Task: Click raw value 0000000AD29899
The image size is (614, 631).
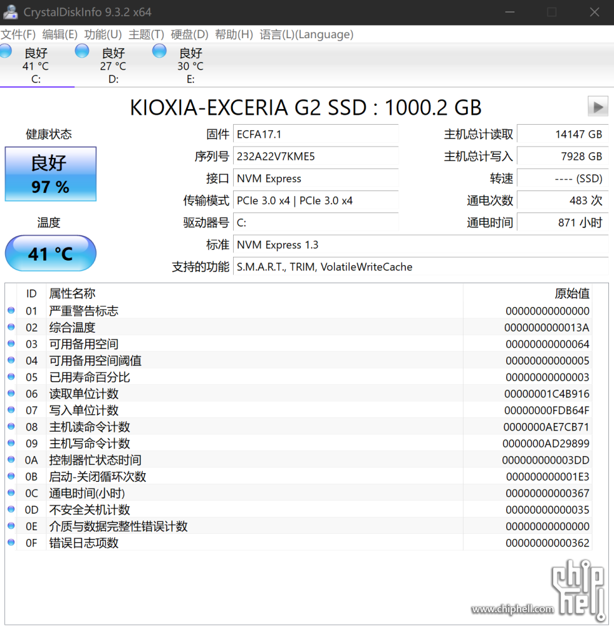Action: (x=546, y=444)
